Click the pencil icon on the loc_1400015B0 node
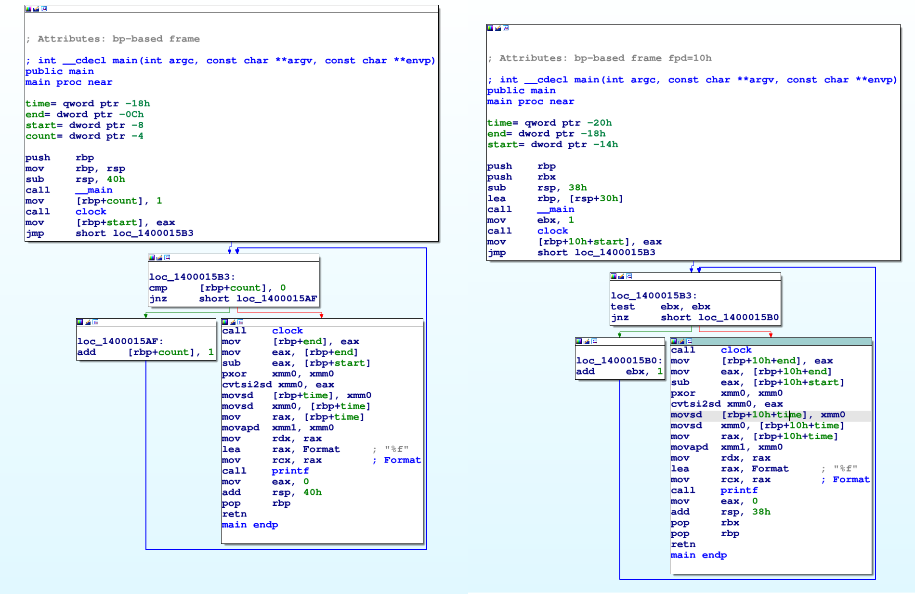 587,341
